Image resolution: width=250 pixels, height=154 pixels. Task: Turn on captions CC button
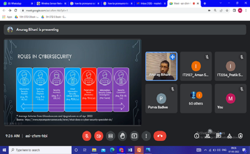click(111, 136)
